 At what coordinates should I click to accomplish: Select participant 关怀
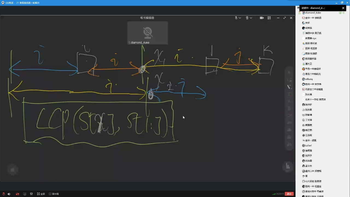tap(307, 23)
